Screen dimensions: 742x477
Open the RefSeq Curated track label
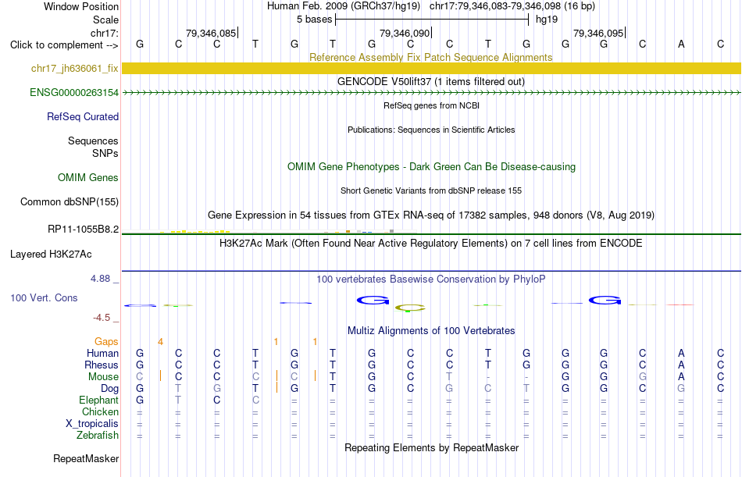pyautogui.click(x=83, y=116)
